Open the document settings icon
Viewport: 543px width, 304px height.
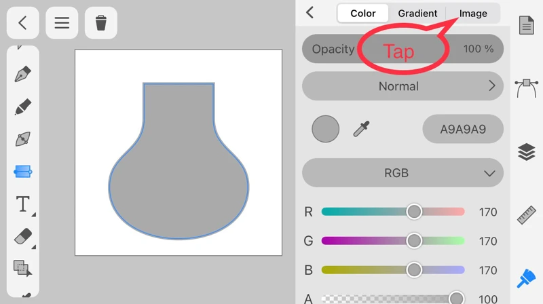coord(527,26)
